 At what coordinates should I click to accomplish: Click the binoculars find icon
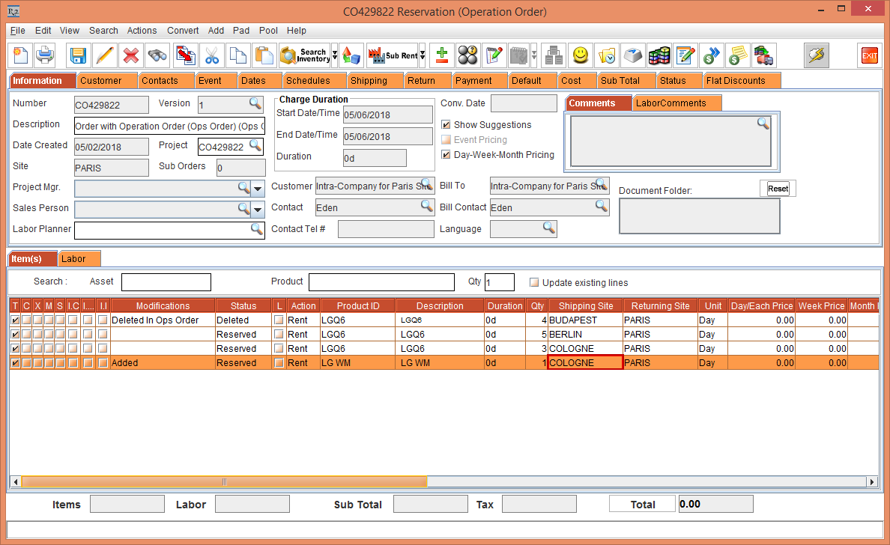pos(157,55)
